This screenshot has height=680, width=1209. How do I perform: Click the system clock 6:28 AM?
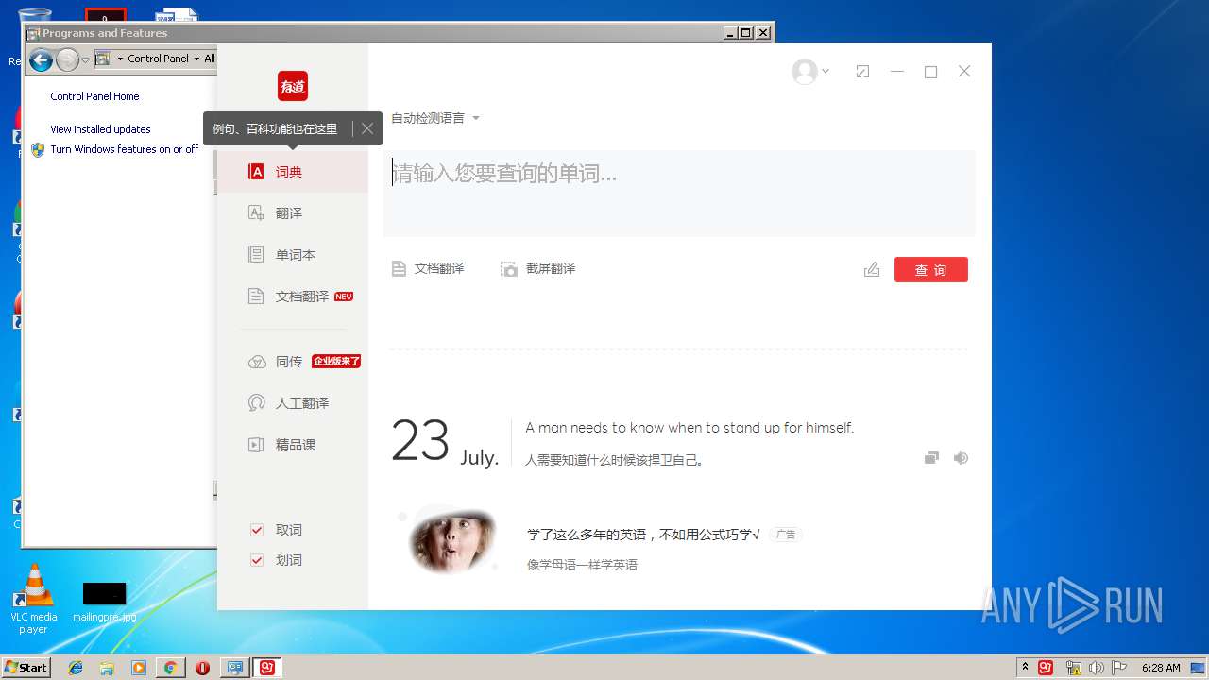(1161, 668)
